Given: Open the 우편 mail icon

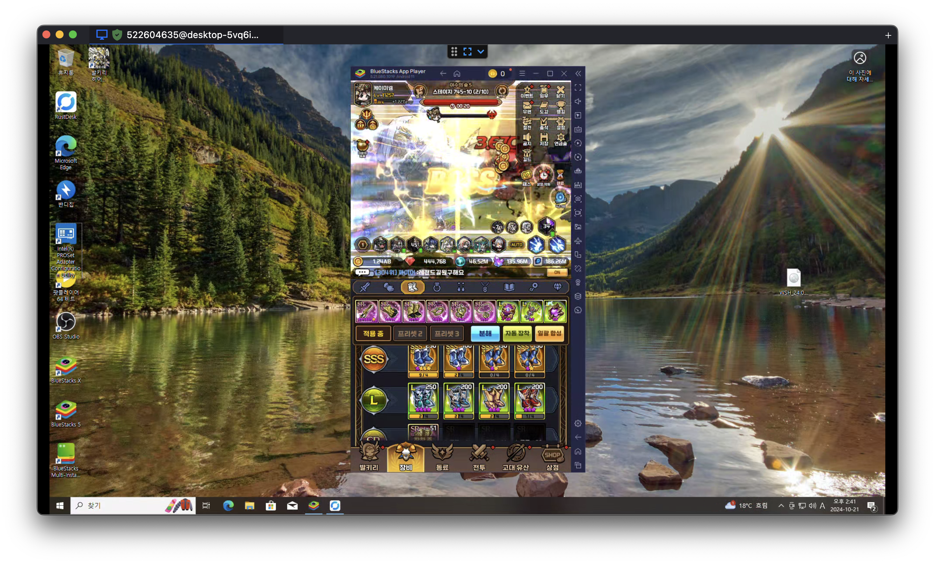Looking at the screenshot, I should pyautogui.click(x=527, y=107).
